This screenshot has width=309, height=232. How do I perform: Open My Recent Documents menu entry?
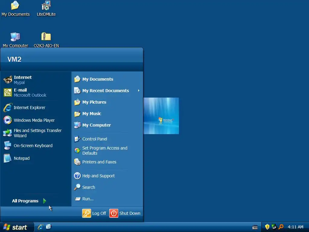107,91
